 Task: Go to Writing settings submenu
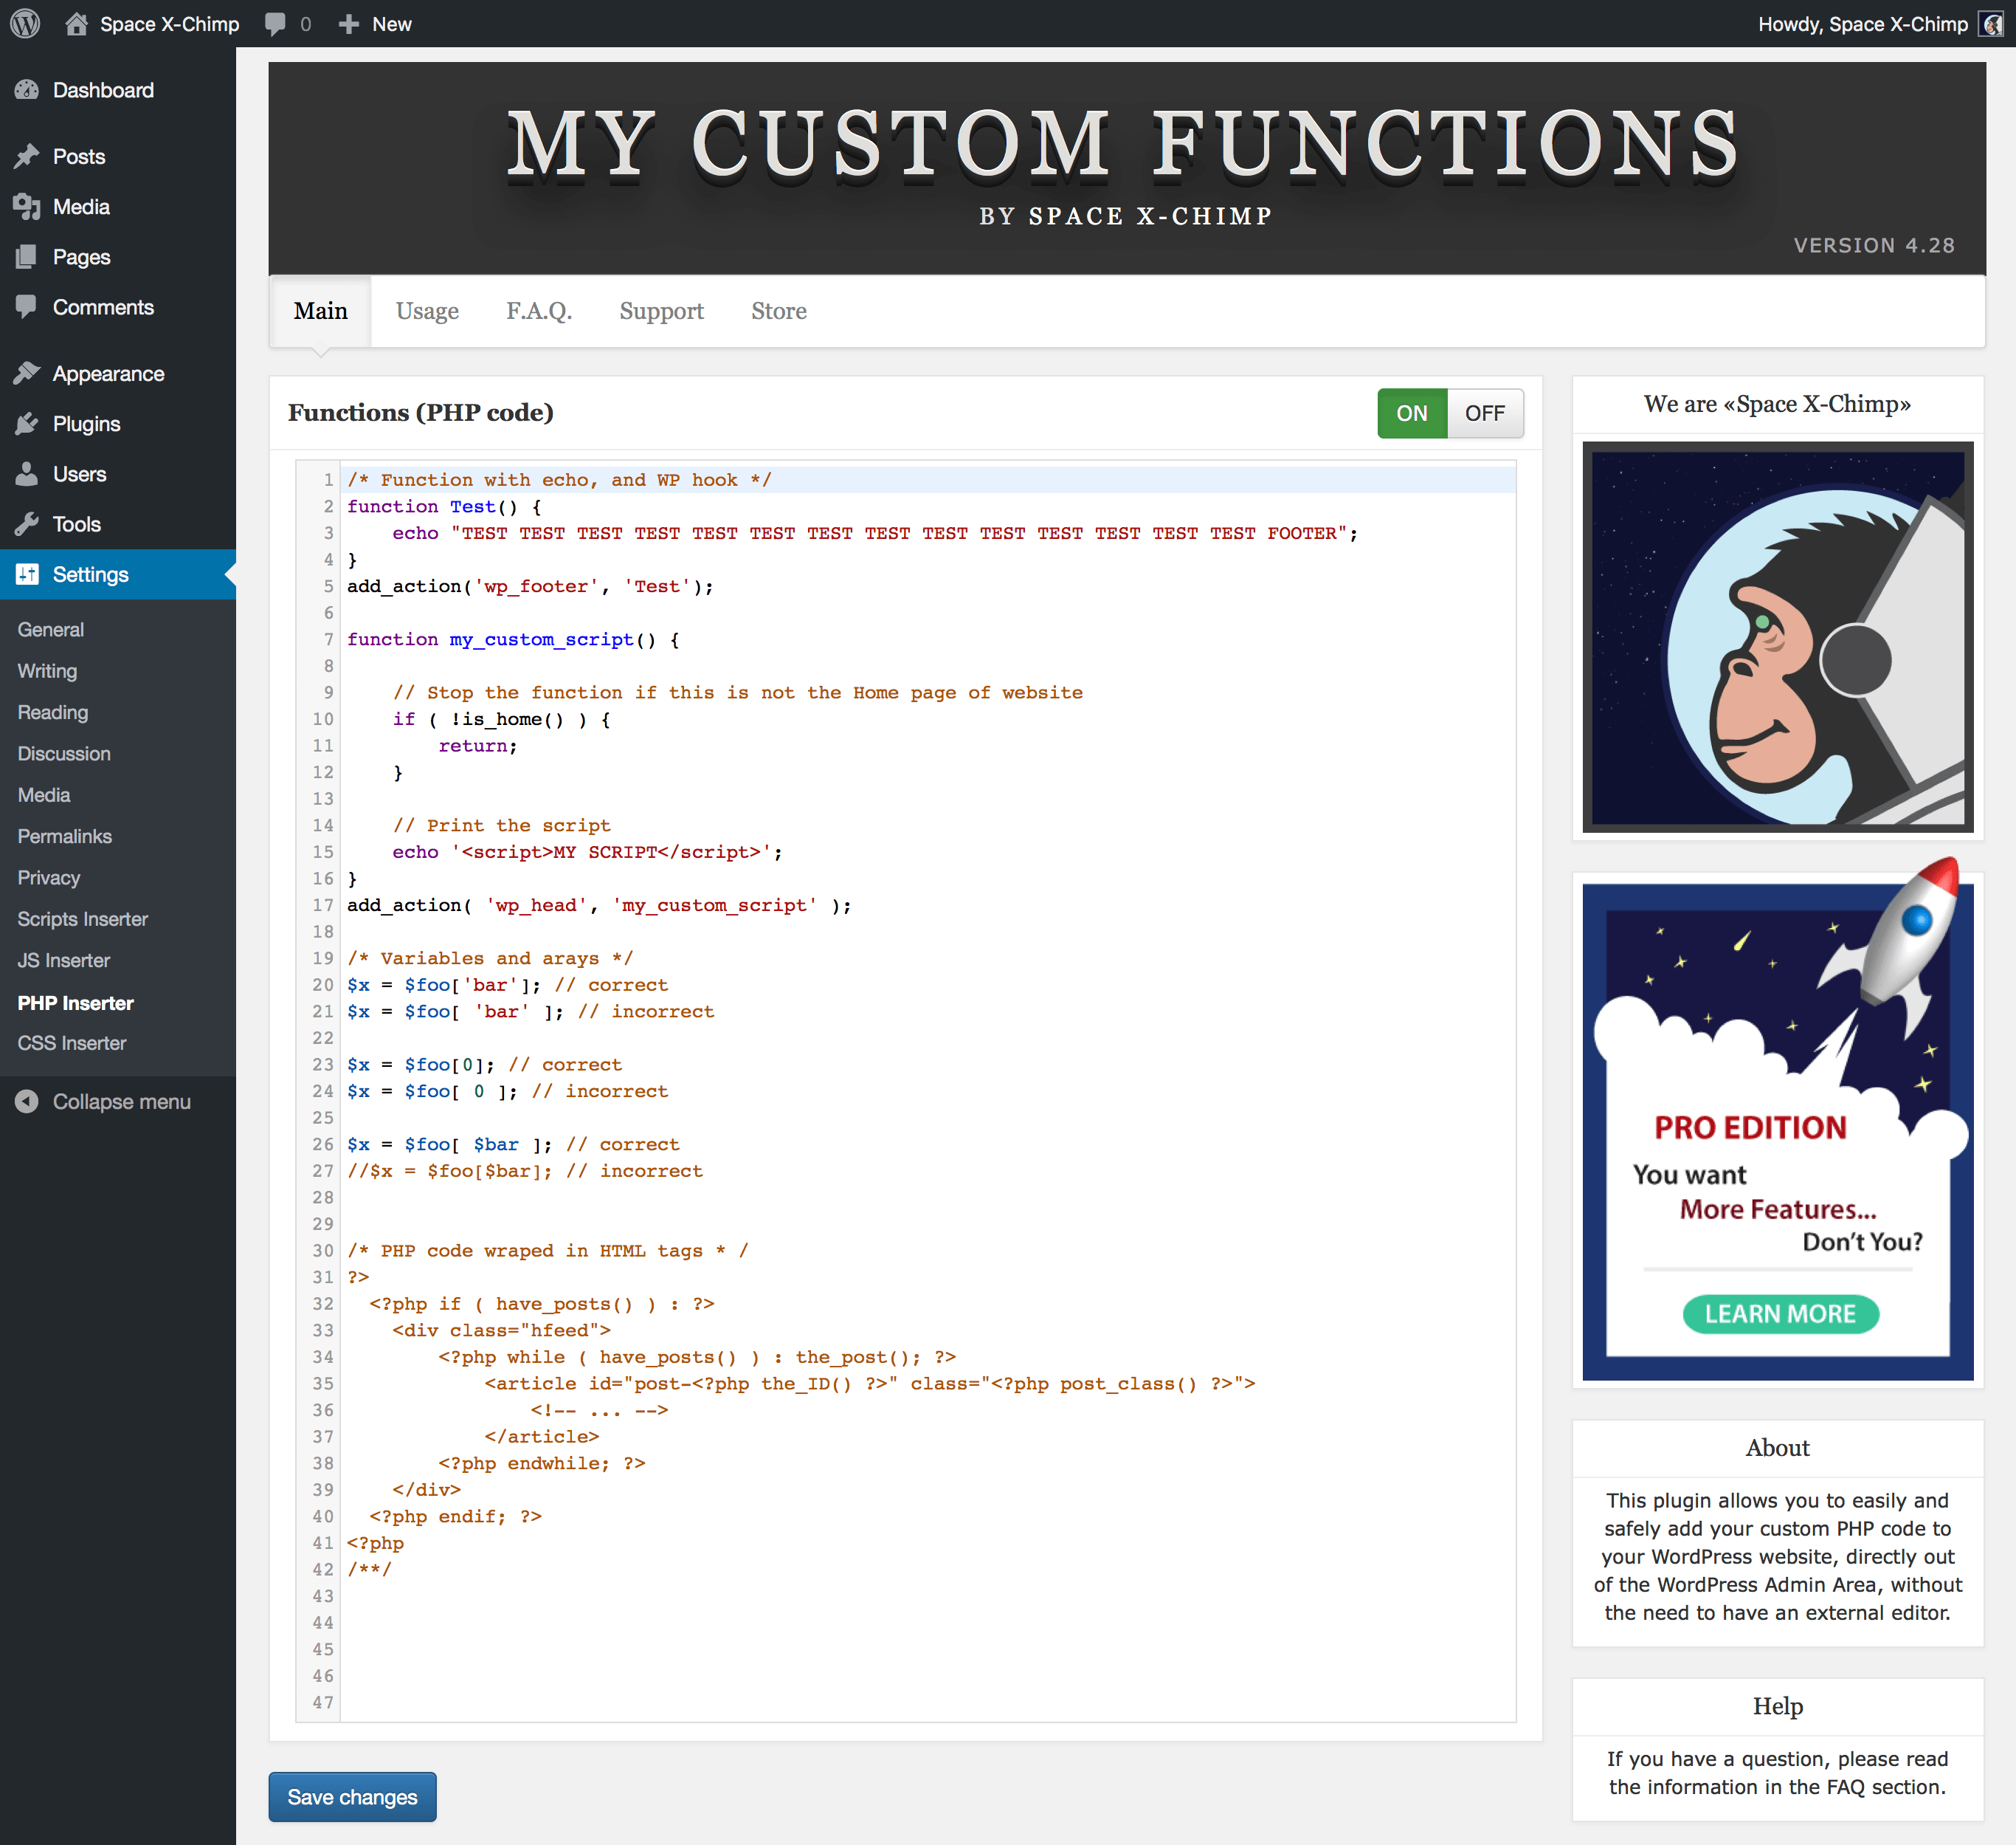[x=47, y=670]
